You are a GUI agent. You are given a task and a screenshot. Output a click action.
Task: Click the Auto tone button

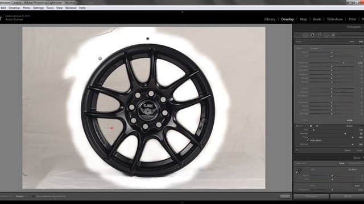[x=357, y=186]
